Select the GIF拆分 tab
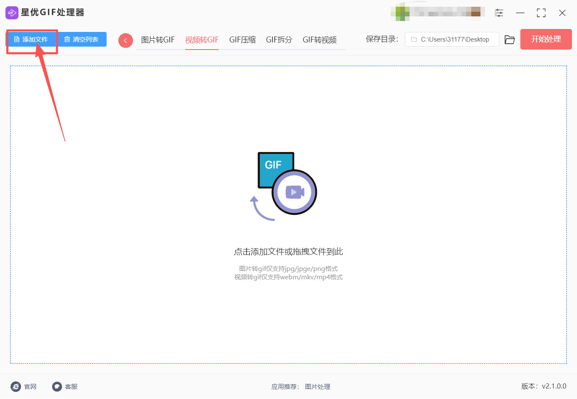Viewport: 577px width, 399px height. 279,39
